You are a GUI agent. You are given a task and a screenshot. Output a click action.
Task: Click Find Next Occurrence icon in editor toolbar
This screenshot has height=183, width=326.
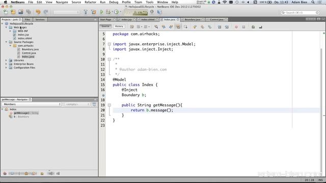pos(171,27)
